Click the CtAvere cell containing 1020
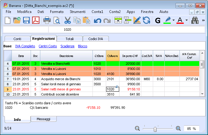The height and width of the screenshot is (135, 208). (112, 89)
